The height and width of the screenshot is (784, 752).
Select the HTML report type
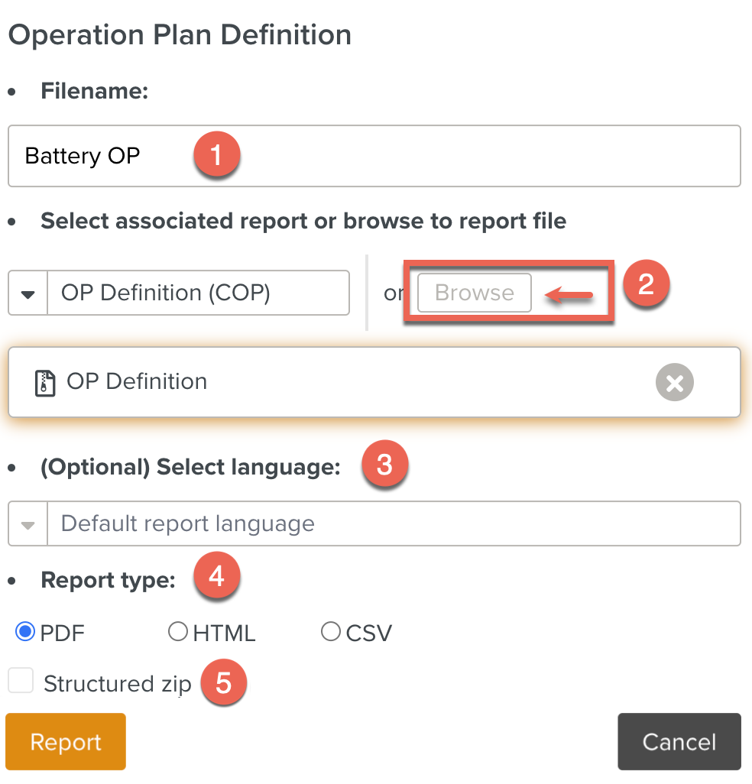(x=178, y=632)
